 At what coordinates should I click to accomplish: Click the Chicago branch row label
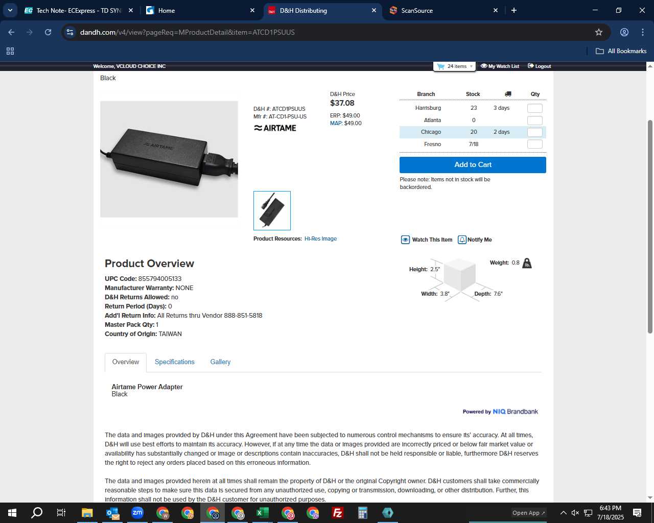tap(431, 132)
